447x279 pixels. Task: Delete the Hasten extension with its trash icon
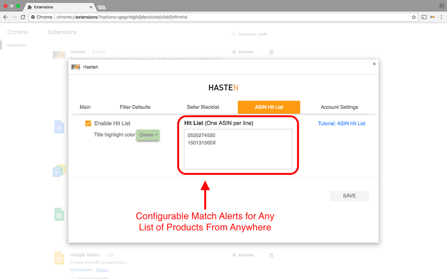pyautogui.click(x=271, y=52)
